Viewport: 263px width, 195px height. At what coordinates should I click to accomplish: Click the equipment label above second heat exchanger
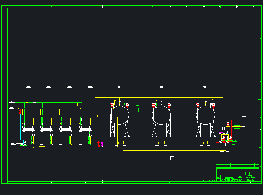(49, 87)
